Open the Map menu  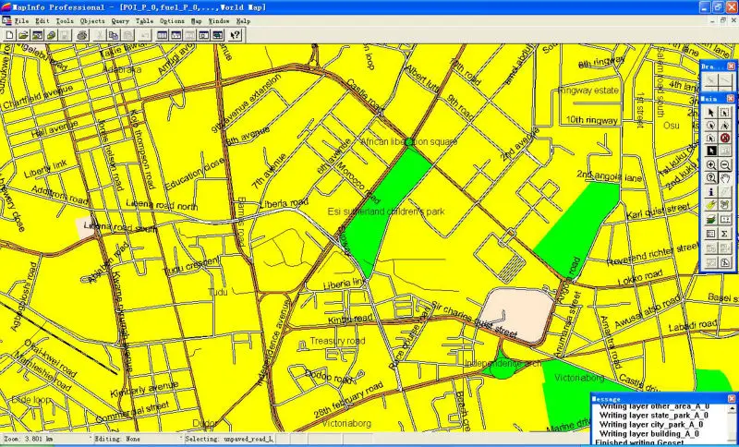pyautogui.click(x=196, y=19)
